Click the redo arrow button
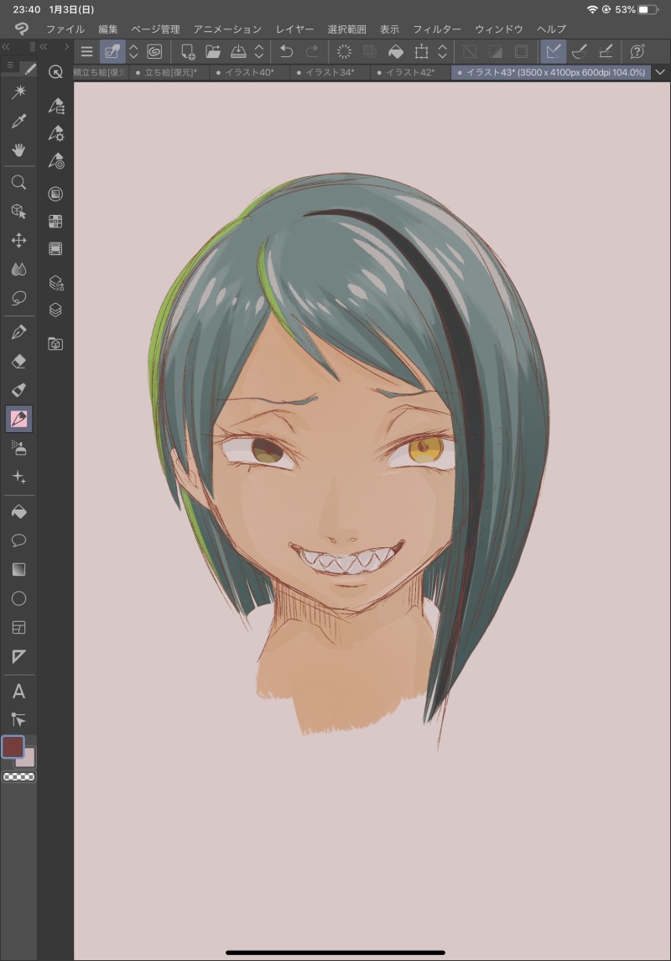Image resolution: width=671 pixels, height=961 pixels. [312, 51]
